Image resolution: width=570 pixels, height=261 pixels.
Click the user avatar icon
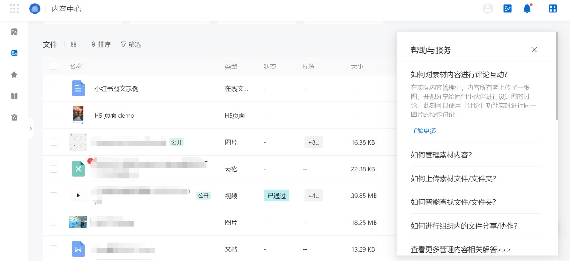(x=488, y=8)
